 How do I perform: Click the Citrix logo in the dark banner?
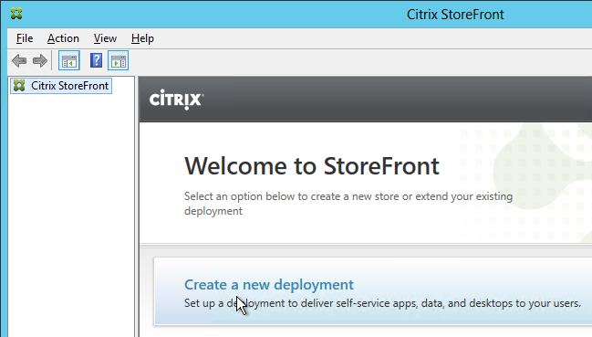tap(176, 100)
